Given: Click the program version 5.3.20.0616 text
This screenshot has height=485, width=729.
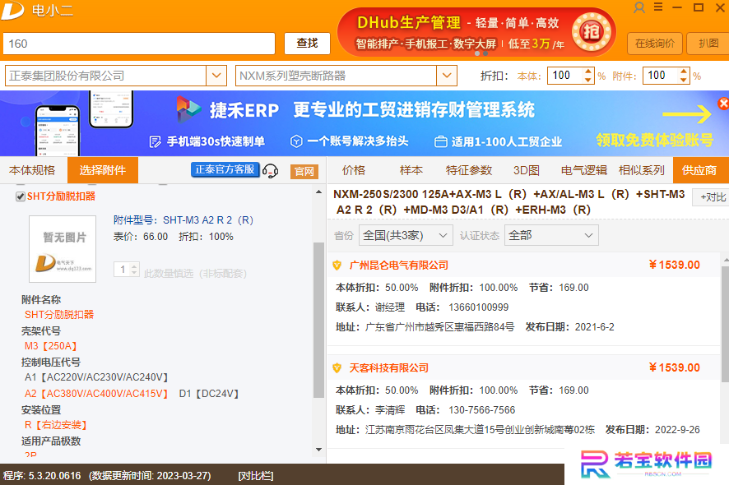Looking at the screenshot, I should pos(54,476).
